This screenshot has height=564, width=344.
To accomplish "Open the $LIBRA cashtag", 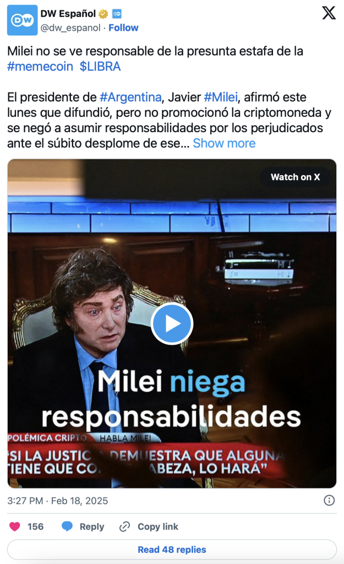I will pos(100,67).
